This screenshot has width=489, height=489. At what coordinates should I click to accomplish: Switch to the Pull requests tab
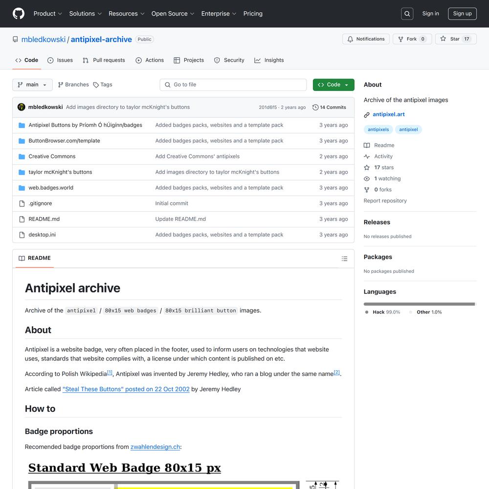click(x=104, y=60)
